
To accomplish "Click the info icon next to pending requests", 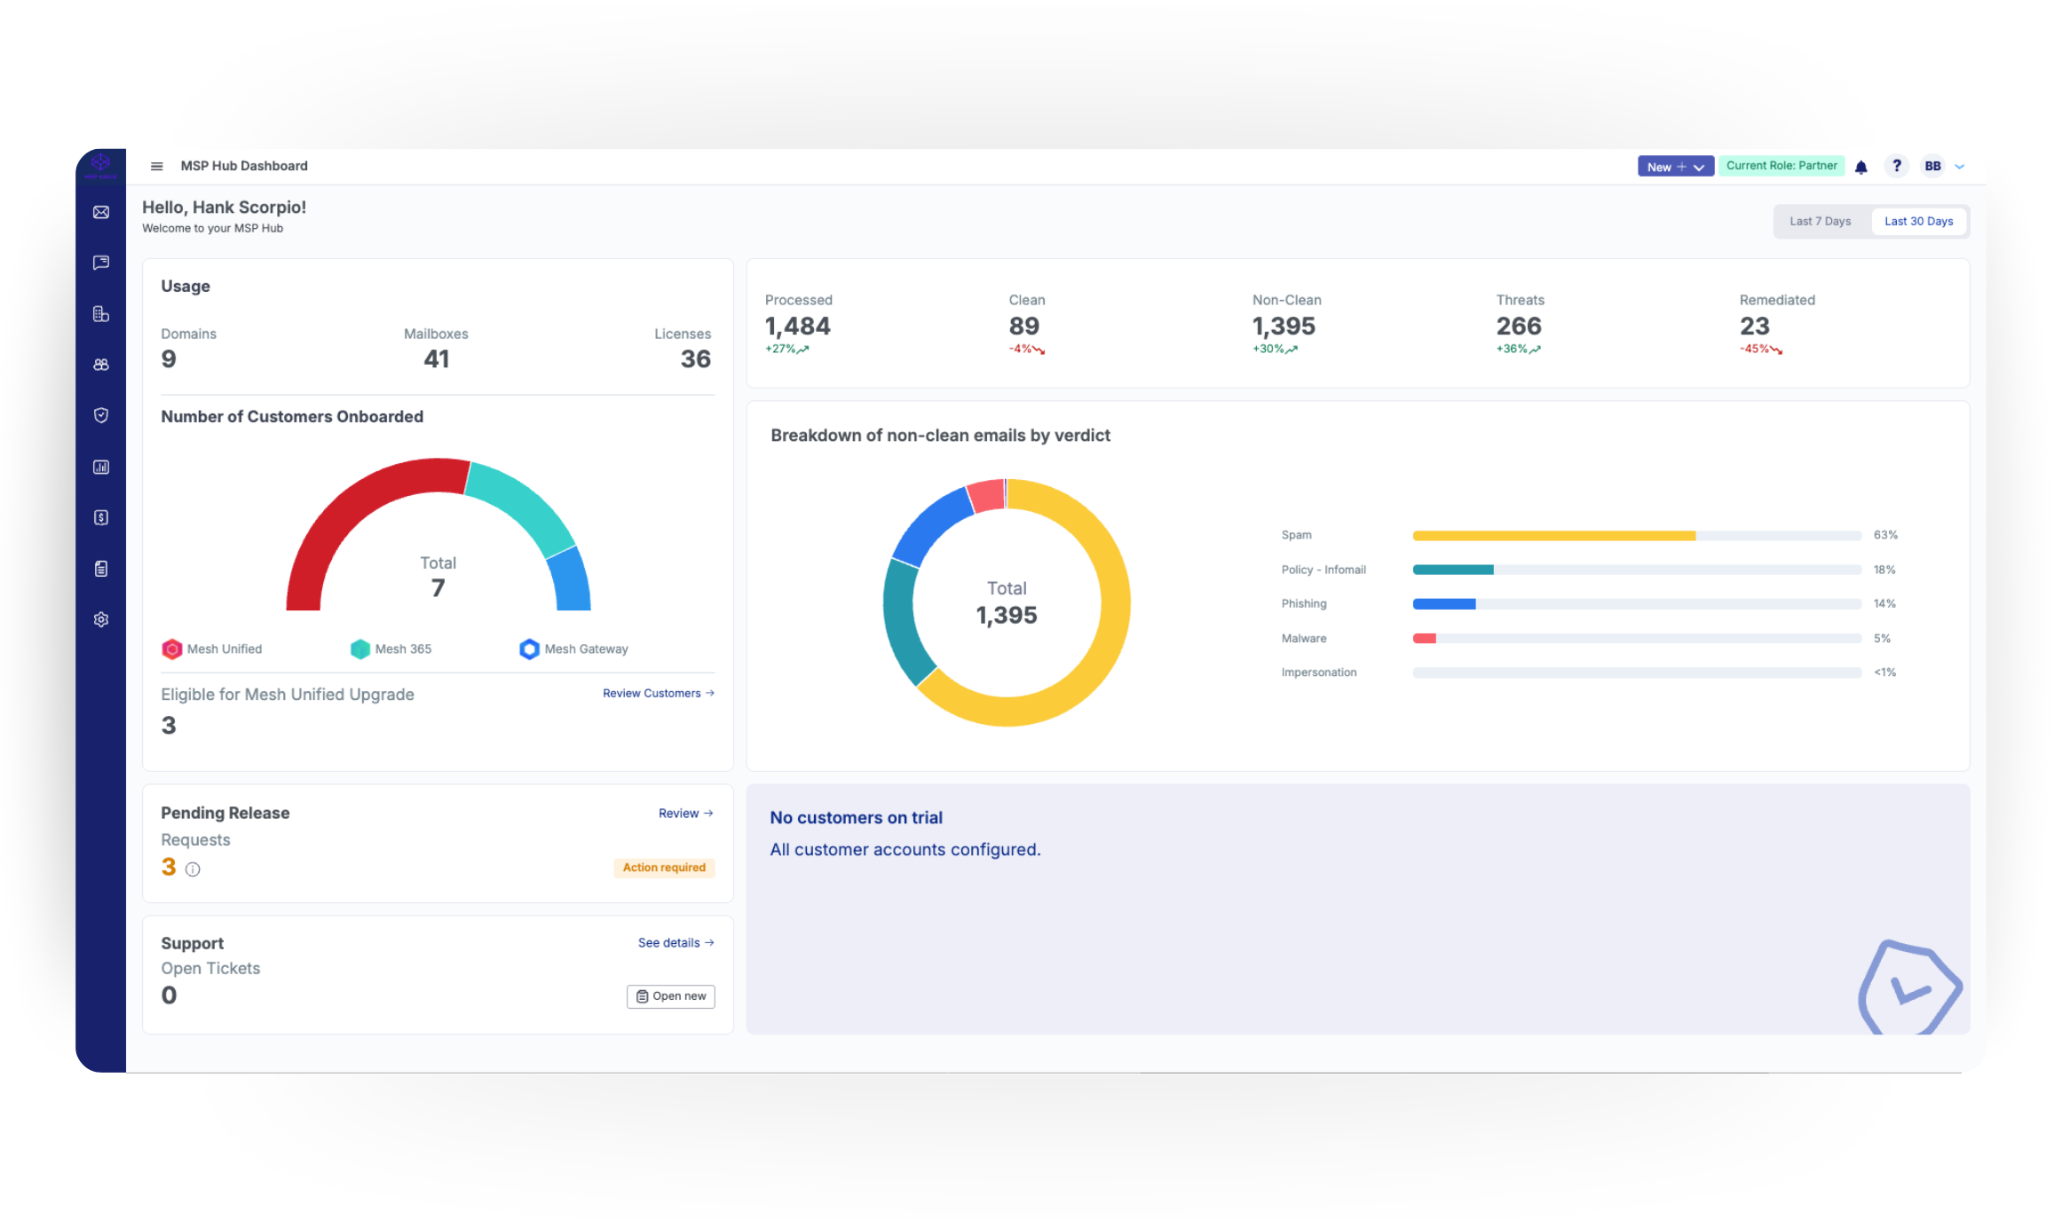I will (193, 869).
